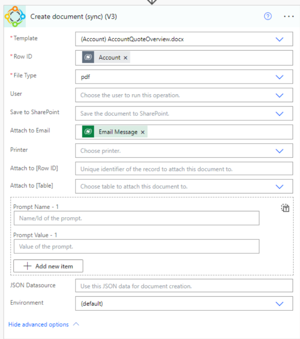Open the Printer dropdown
The height and width of the screenshot is (339, 300).
[280, 150]
